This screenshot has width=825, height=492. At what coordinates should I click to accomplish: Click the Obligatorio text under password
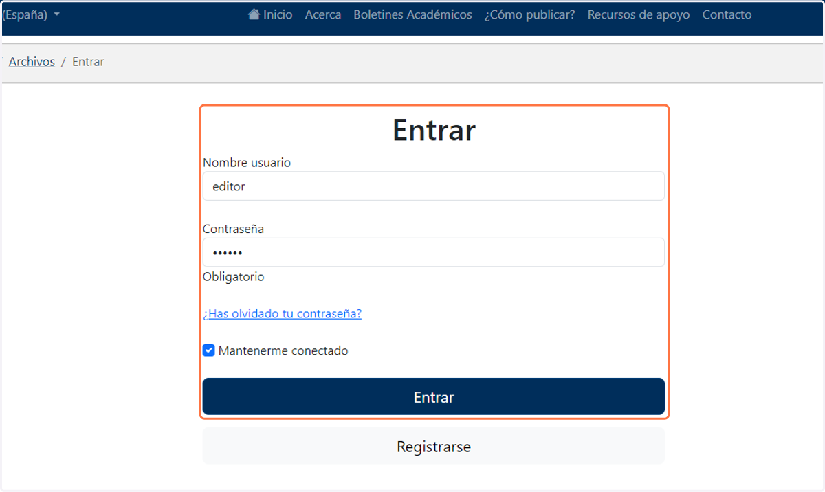click(234, 277)
